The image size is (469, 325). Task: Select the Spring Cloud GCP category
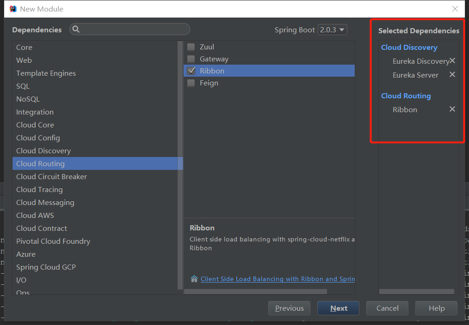(95, 267)
